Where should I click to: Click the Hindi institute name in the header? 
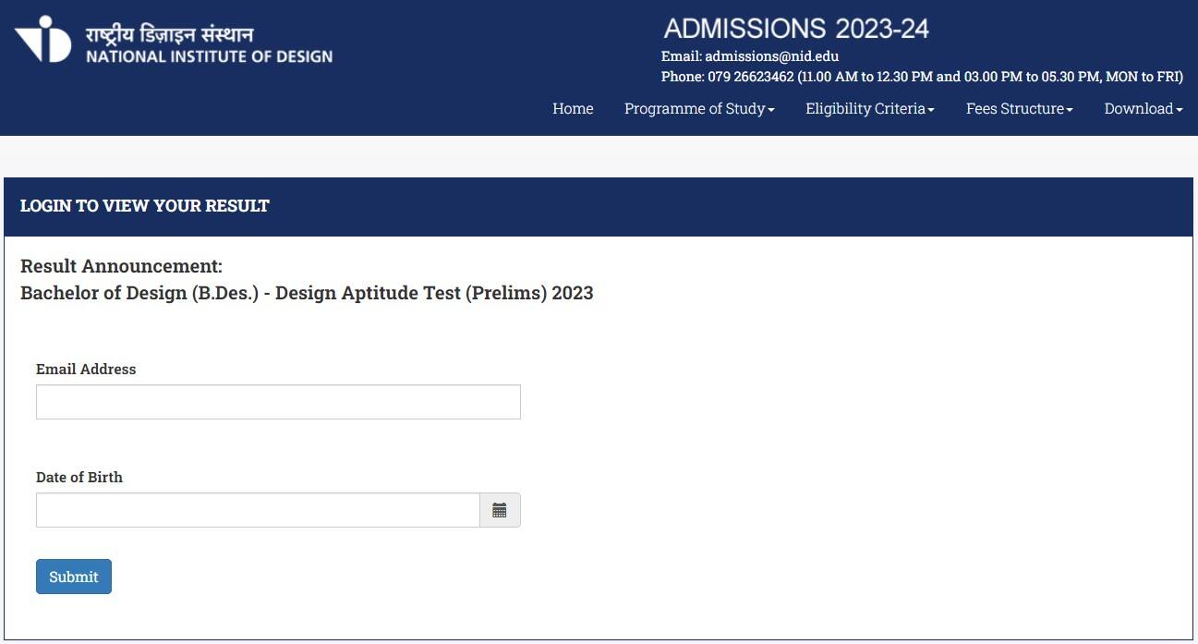pos(169,35)
